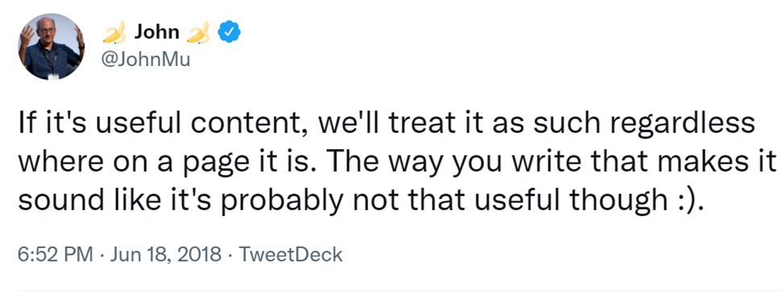Screen dimensions: 783x294
Task: Open John's round profile avatar photo
Action: pos(51,47)
